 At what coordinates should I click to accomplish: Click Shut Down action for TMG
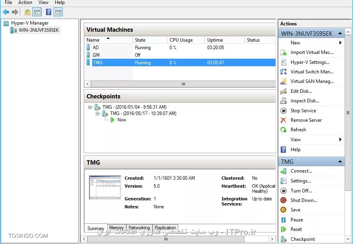point(304,200)
